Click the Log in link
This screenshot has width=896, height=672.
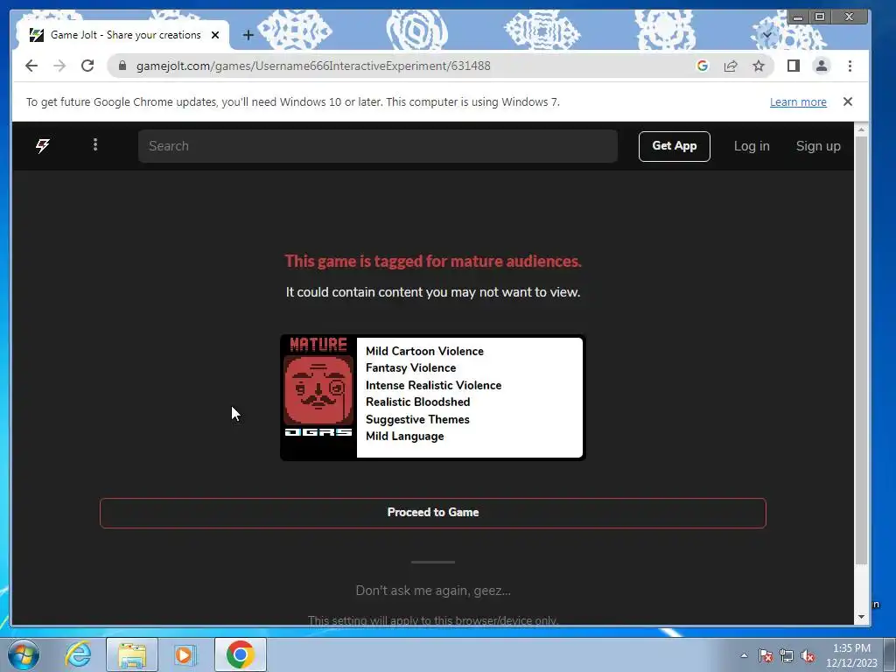pyautogui.click(x=752, y=146)
